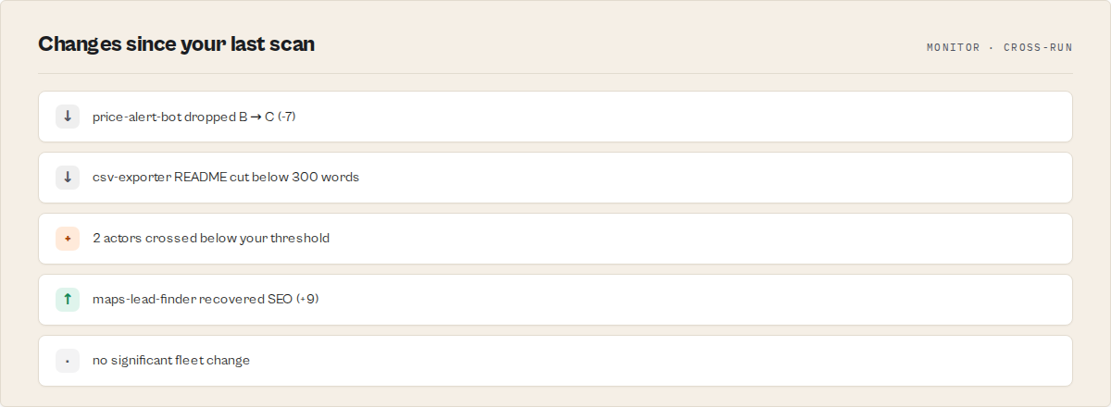Select the no significant fleet change row
Screen dimensions: 1111x407
(x=555, y=361)
